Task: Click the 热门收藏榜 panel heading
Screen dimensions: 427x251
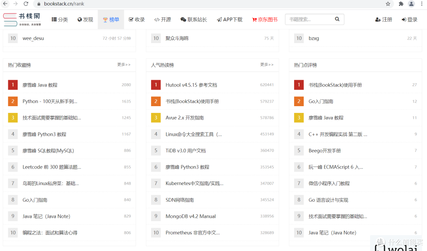Action: tap(19, 65)
